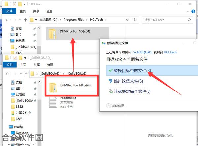Choose 替换目标中的文件(R) option
The image size is (198, 146).
152,71
